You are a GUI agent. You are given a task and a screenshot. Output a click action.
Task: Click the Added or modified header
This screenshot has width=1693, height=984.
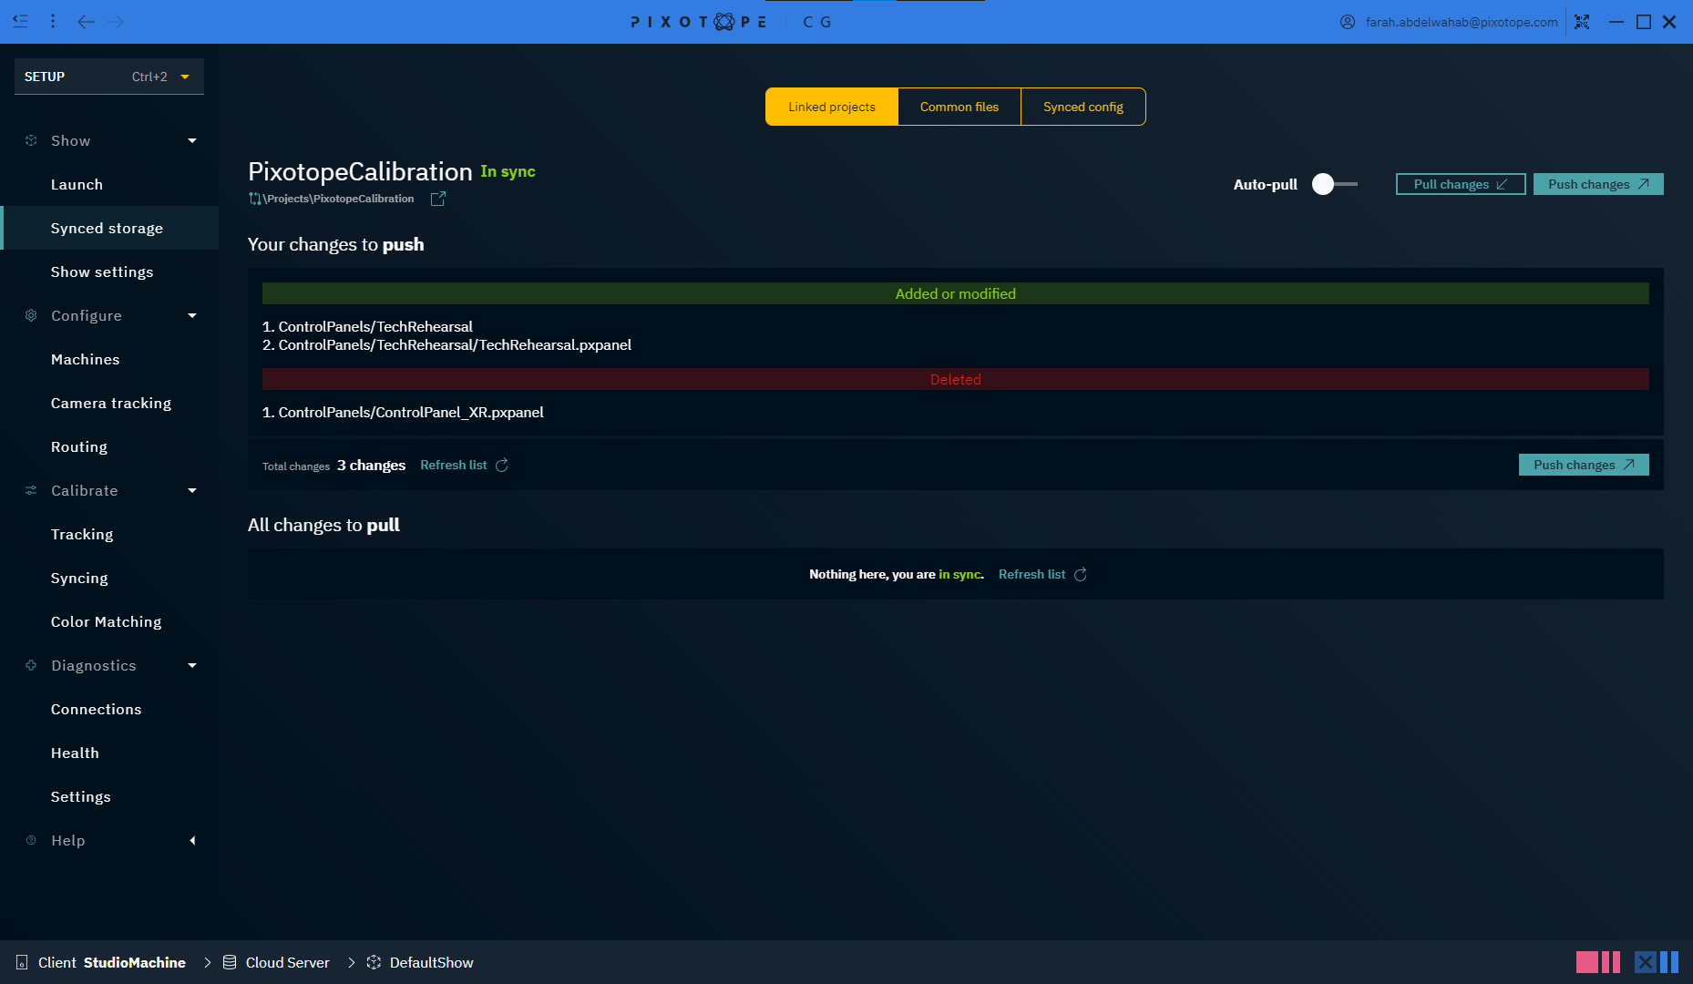tap(956, 293)
